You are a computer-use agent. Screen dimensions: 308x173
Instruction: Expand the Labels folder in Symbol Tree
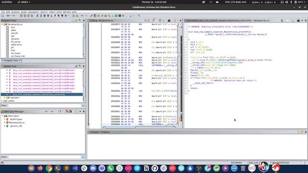point(2,101)
